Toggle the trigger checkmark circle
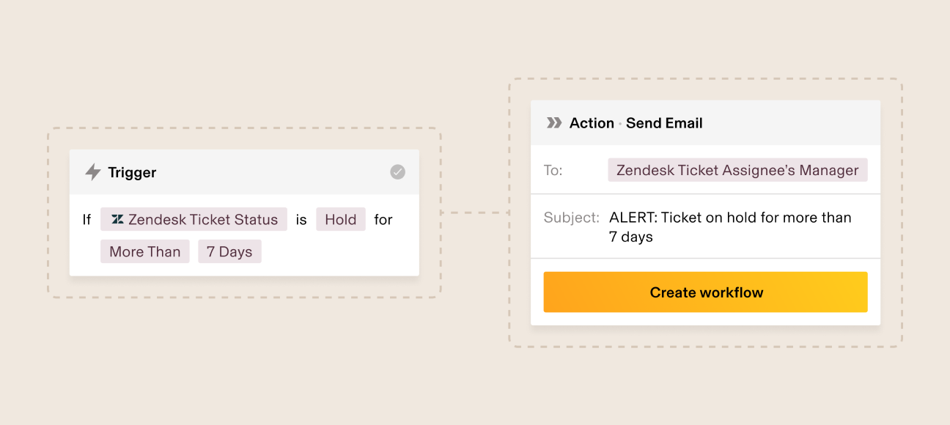 tap(397, 172)
